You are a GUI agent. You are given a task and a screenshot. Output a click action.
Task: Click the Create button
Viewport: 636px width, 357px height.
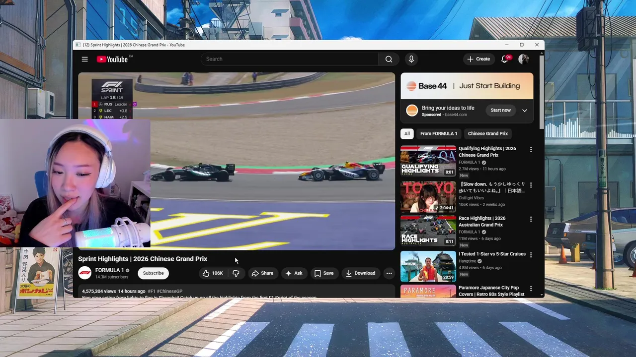tap(478, 59)
